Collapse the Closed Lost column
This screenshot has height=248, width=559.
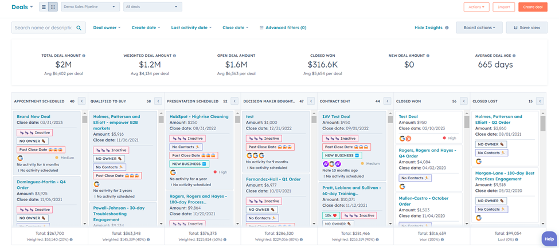[x=540, y=101]
